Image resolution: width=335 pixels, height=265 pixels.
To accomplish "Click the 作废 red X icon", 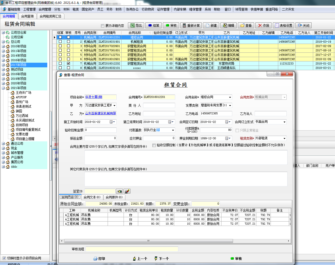I will [x=260, y=25].
